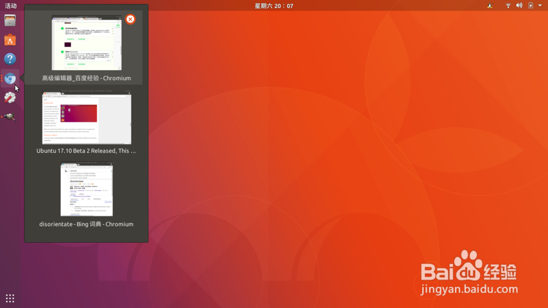Open the GIMP dock icon
The image size is (548, 308).
tap(10, 117)
